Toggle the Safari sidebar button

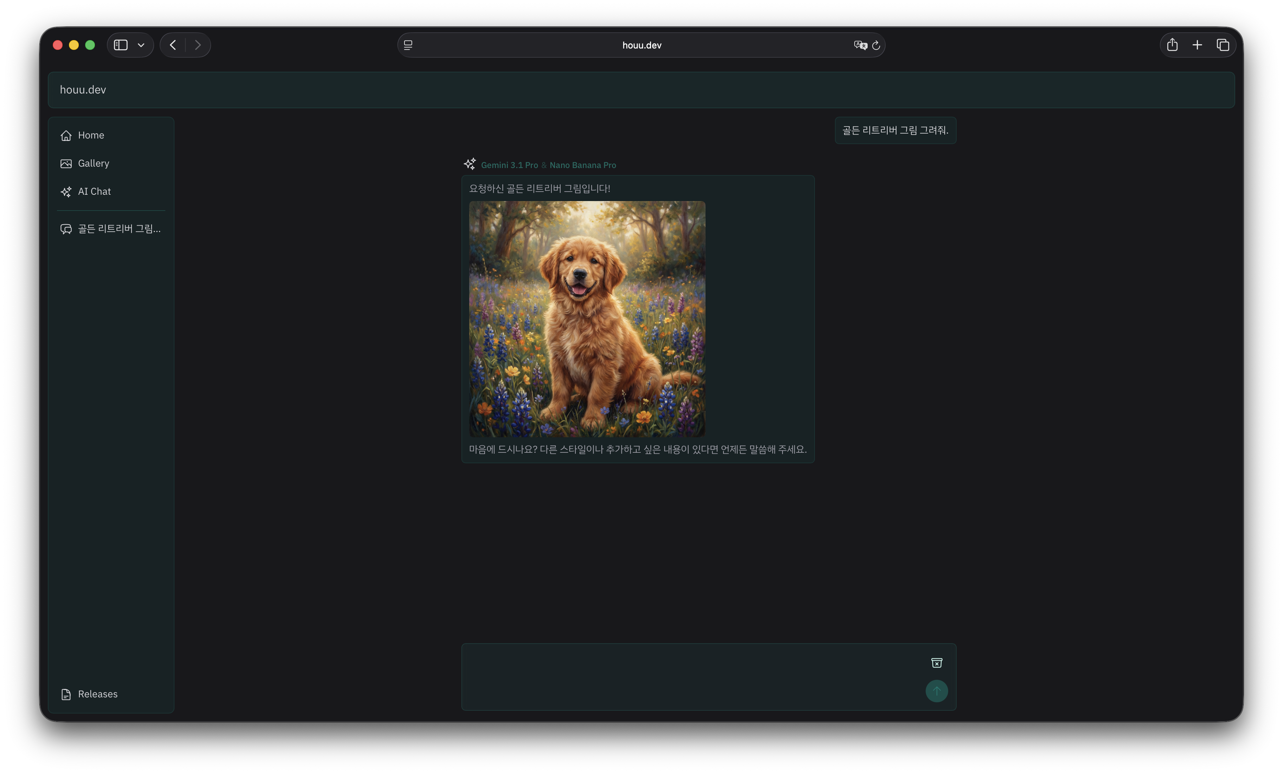pos(121,45)
